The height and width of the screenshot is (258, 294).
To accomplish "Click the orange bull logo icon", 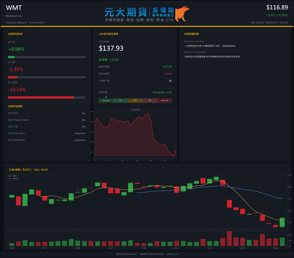I will (182, 14).
